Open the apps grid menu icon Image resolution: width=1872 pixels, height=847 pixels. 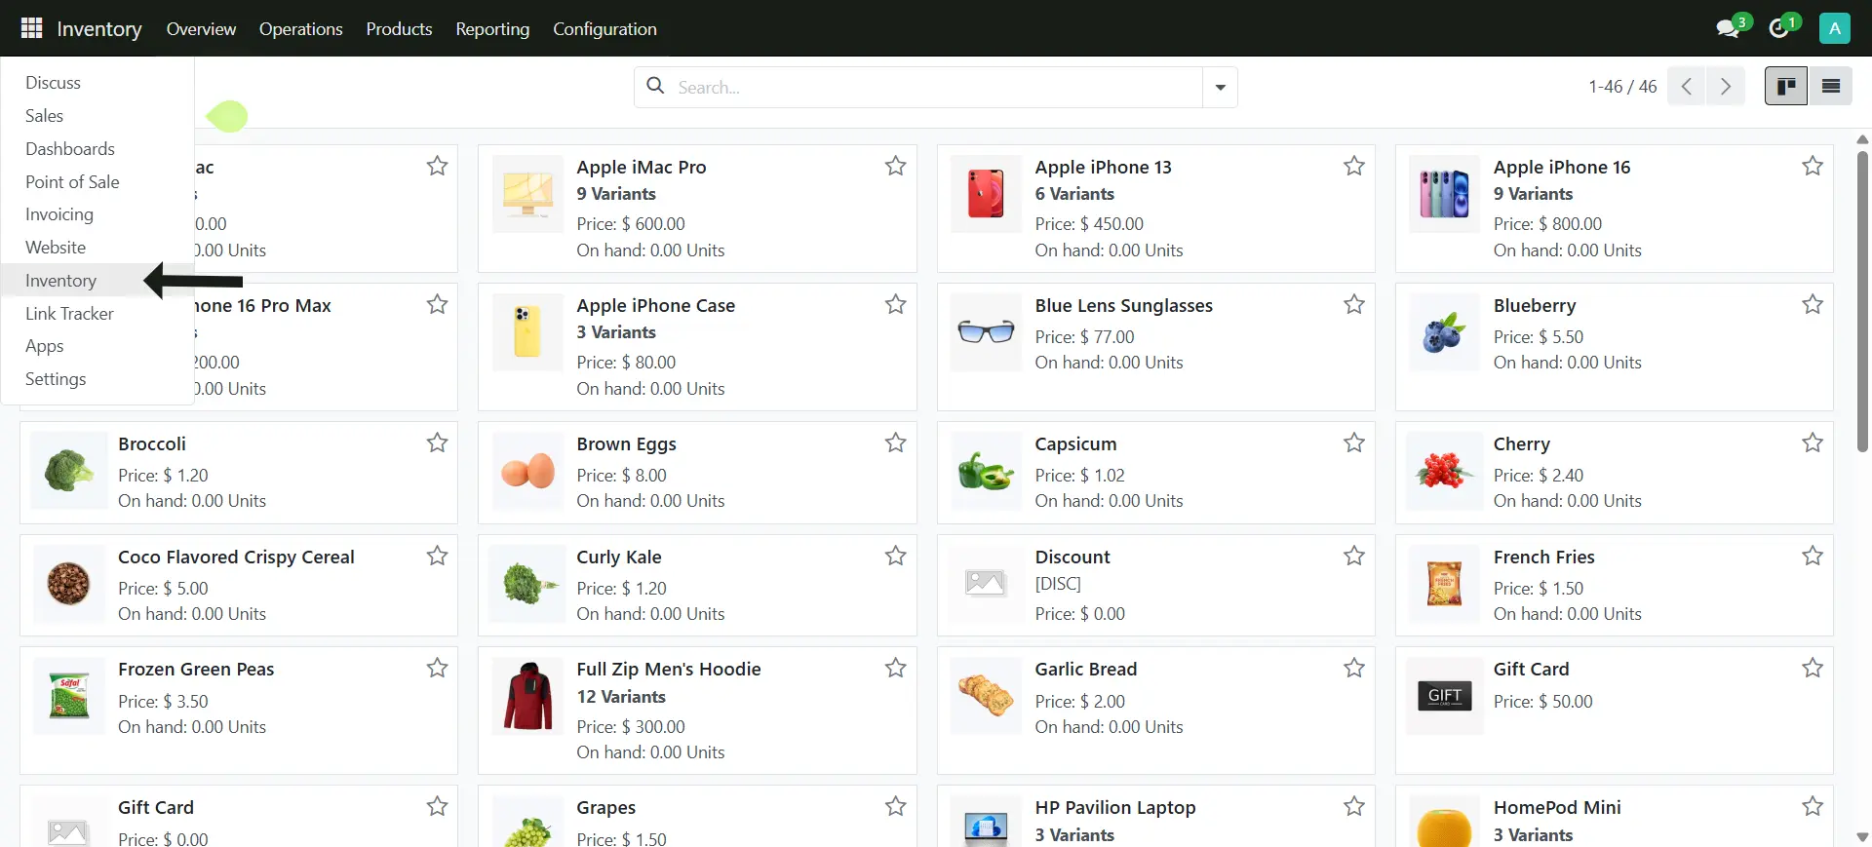(31, 28)
